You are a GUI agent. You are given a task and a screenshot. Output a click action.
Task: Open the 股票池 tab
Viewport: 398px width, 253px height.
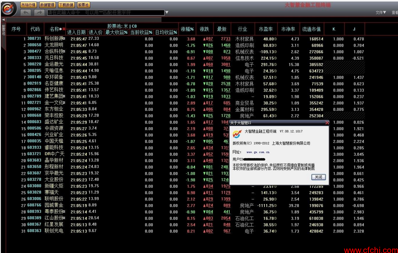(x=83, y=5)
